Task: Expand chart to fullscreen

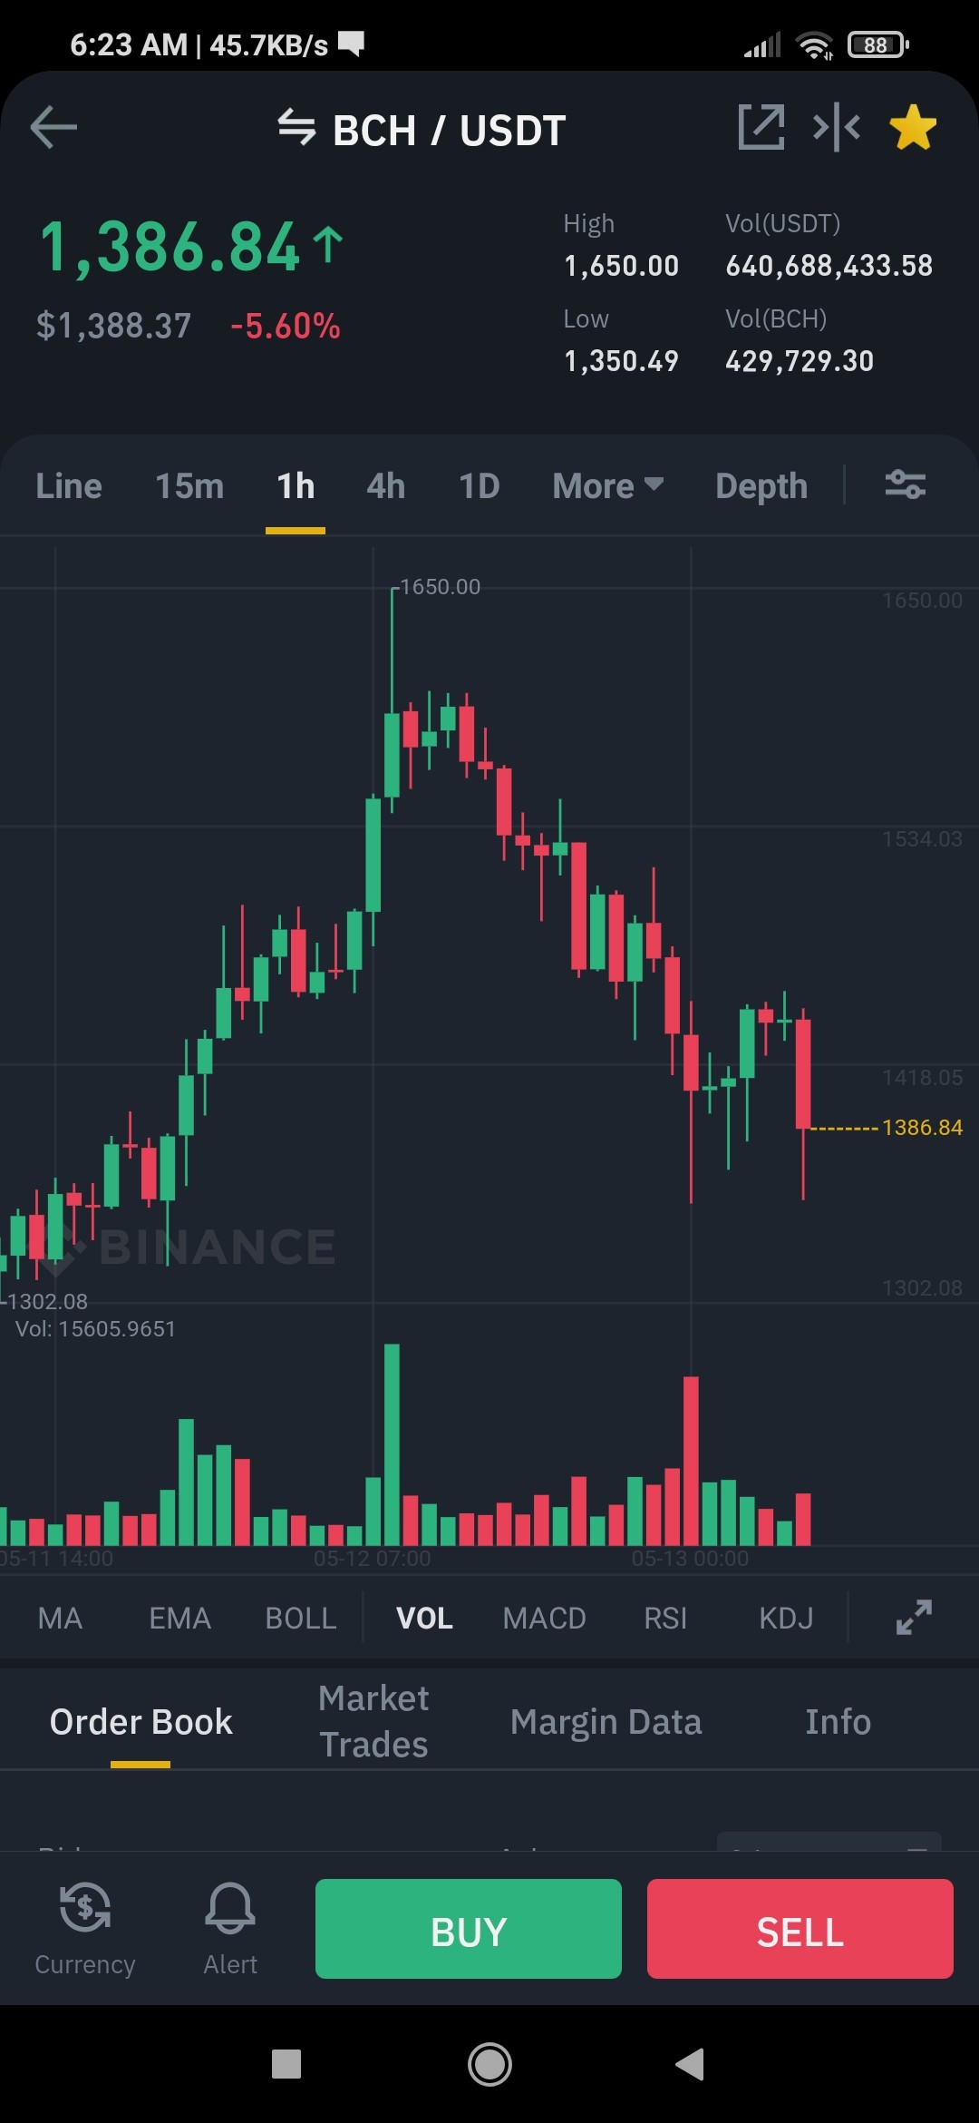Action: pyautogui.click(x=914, y=1617)
